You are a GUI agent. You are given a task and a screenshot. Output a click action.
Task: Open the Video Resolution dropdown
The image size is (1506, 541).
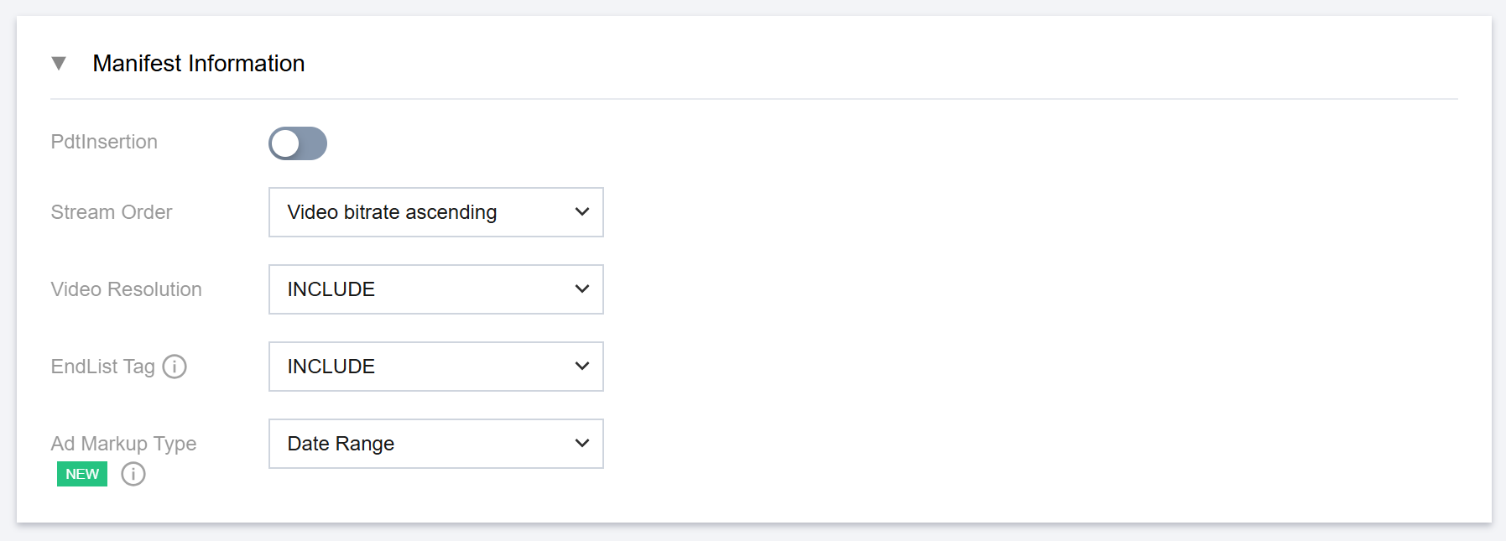pos(435,289)
